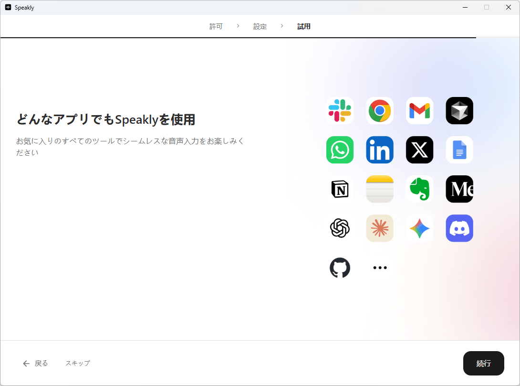Switch to the 設定 step tab
520x386 pixels.
tap(260, 27)
